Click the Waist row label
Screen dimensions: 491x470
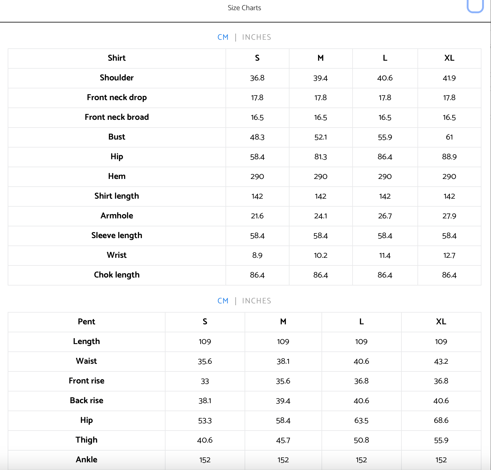point(86,361)
